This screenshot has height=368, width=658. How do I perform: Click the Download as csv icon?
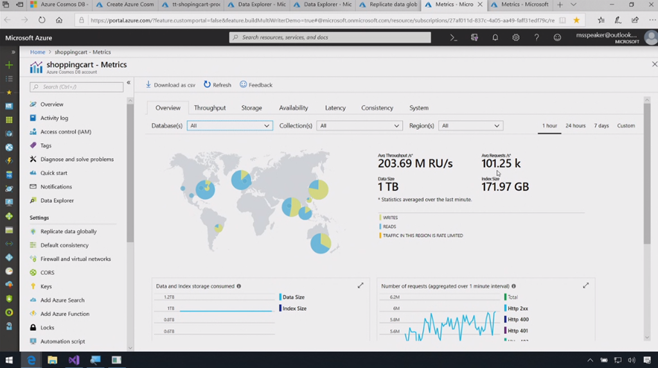(148, 85)
